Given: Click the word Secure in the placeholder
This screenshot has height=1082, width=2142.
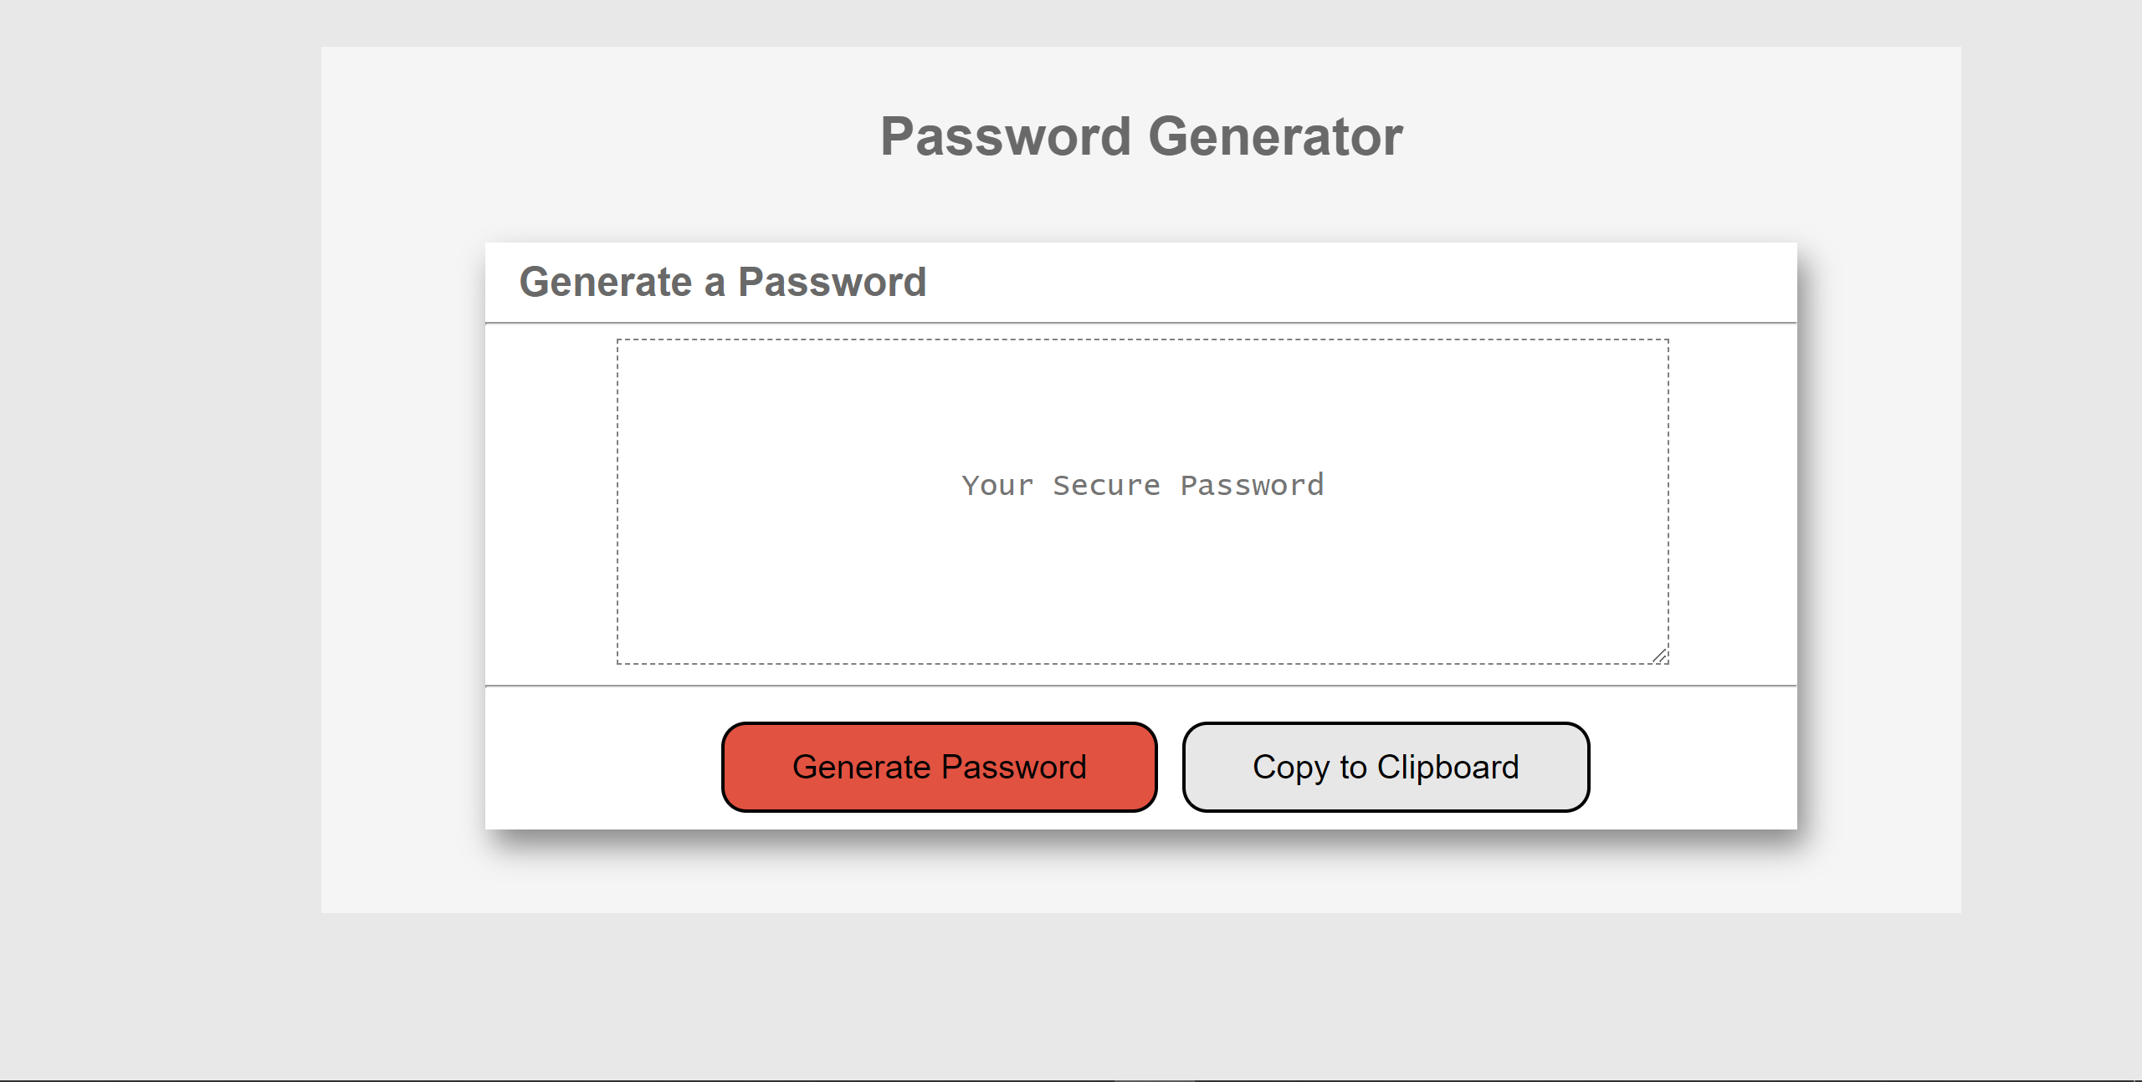Looking at the screenshot, I should click(x=1106, y=485).
